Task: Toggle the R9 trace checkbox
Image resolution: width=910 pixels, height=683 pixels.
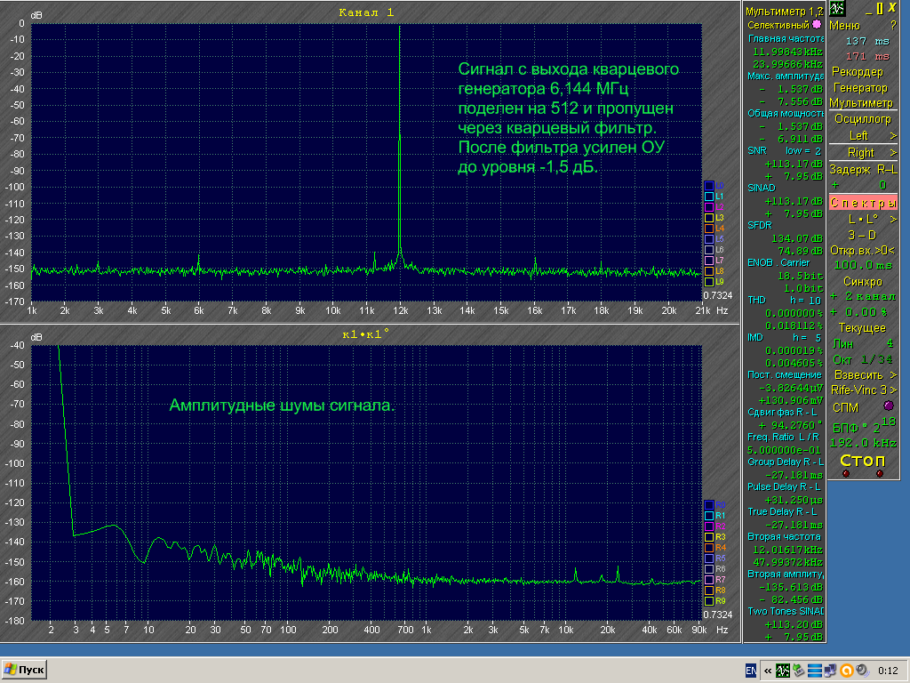Action: [708, 601]
